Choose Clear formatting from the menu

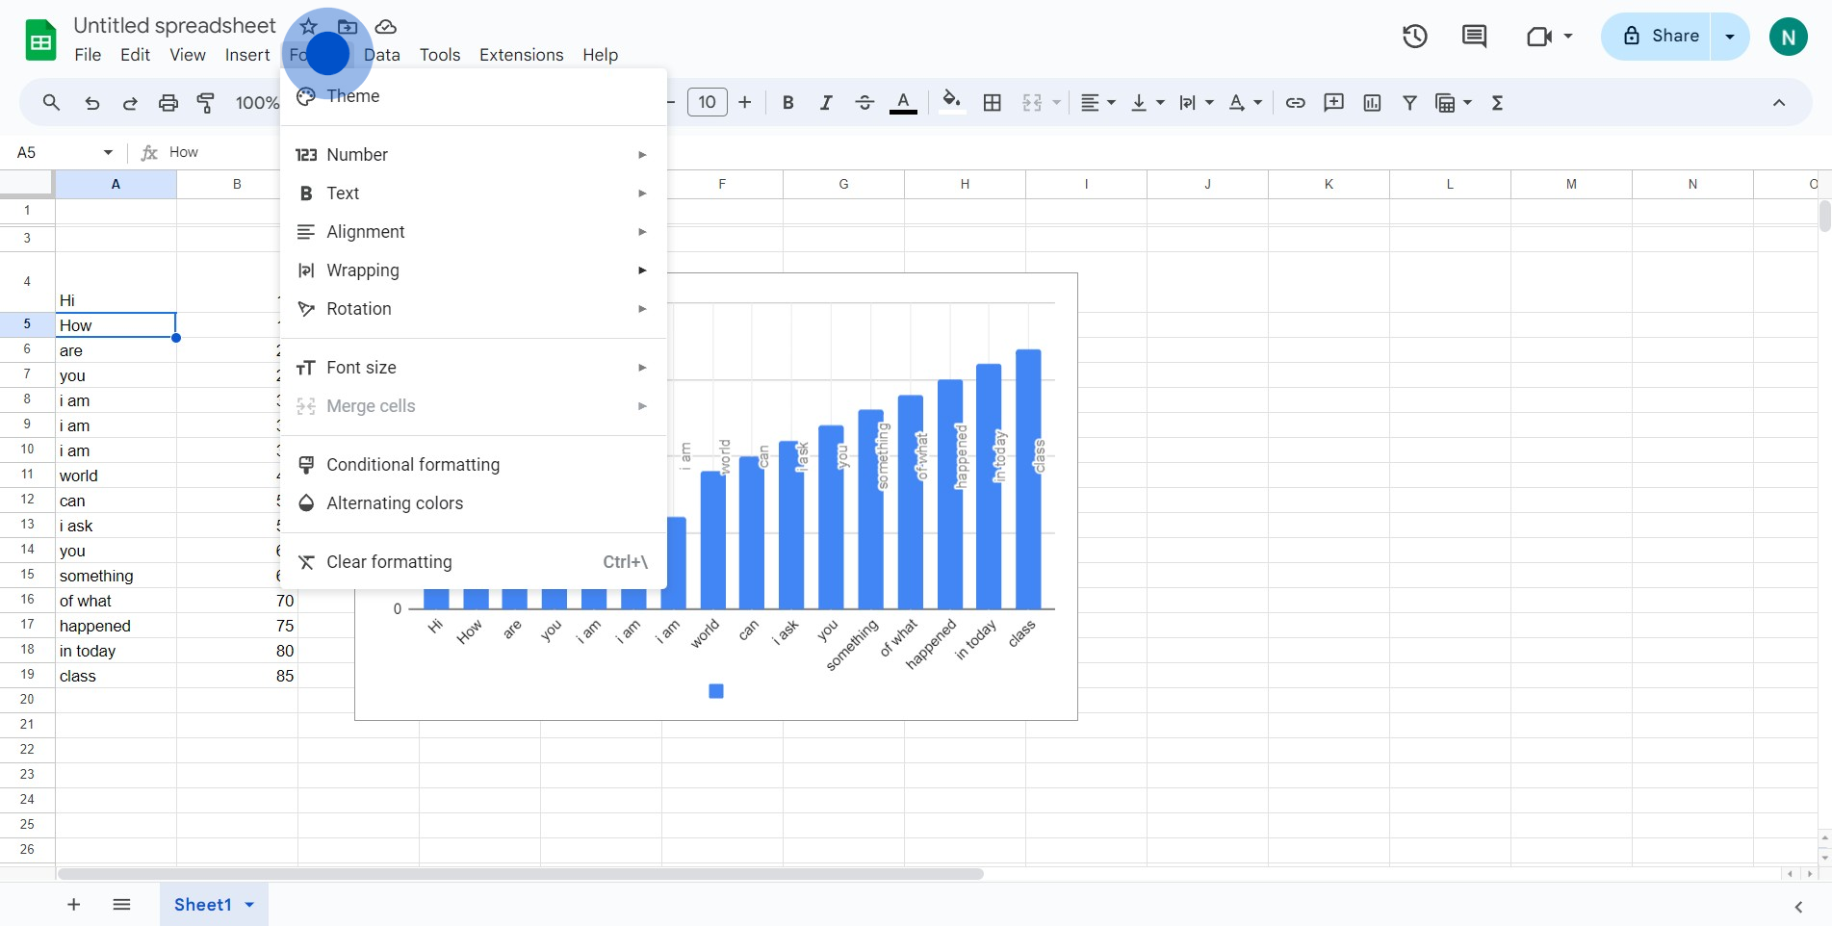tap(389, 562)
